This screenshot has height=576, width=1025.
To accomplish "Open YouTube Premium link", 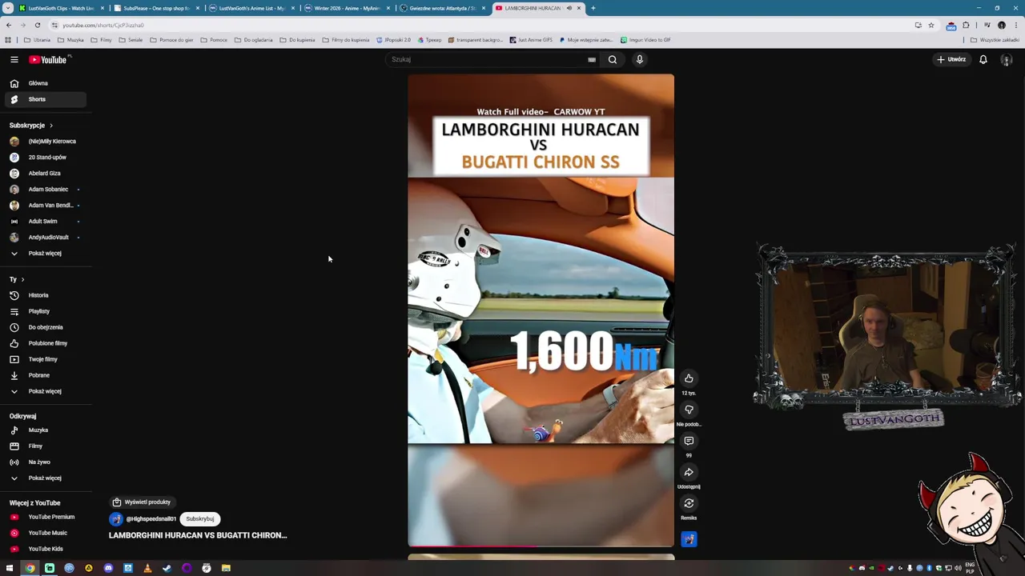I will 44,517.
